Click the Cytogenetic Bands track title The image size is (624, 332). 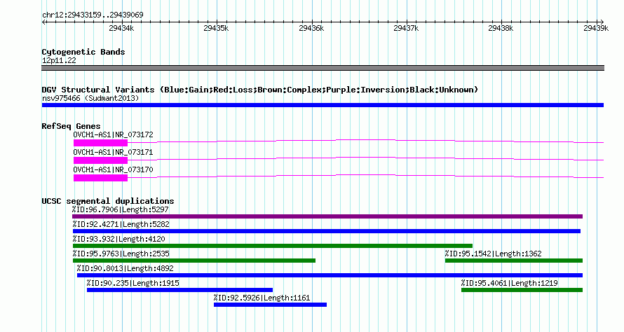[x=83, y=52]
